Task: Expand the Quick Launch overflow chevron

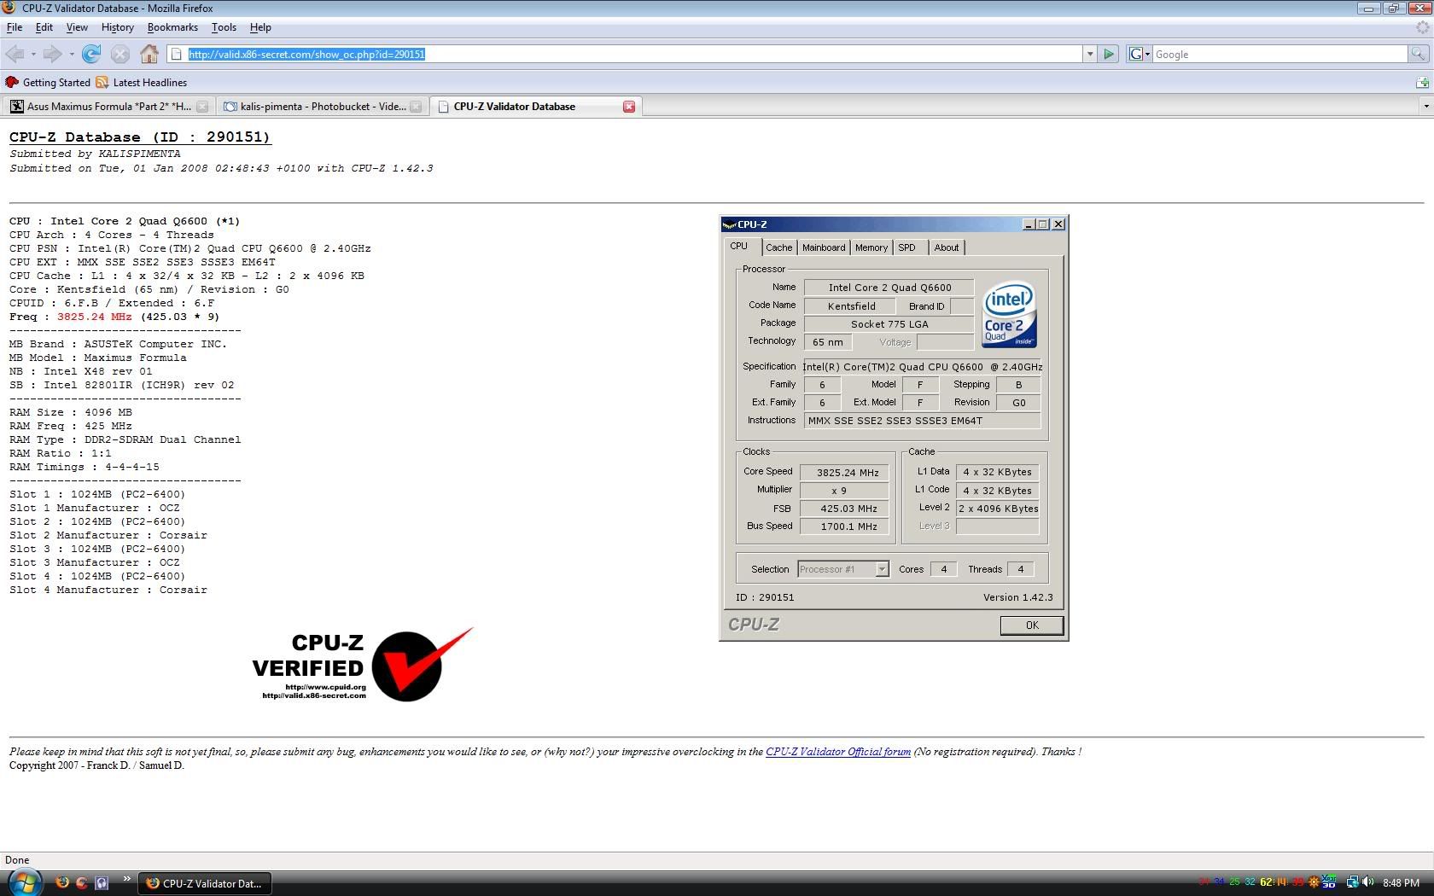Action: (x=127, y=879)
